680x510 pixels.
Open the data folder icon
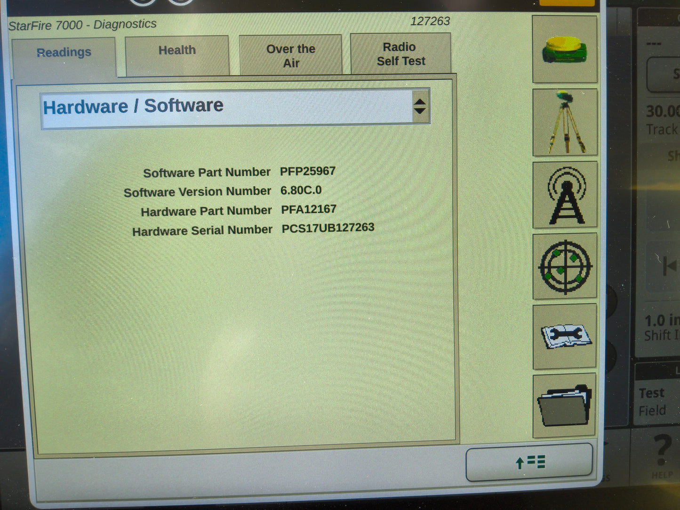pos(564,404)
